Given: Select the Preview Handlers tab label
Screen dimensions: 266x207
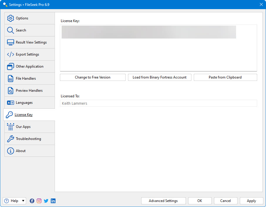Looking at the screenshot, I should [x=29, y=91].
